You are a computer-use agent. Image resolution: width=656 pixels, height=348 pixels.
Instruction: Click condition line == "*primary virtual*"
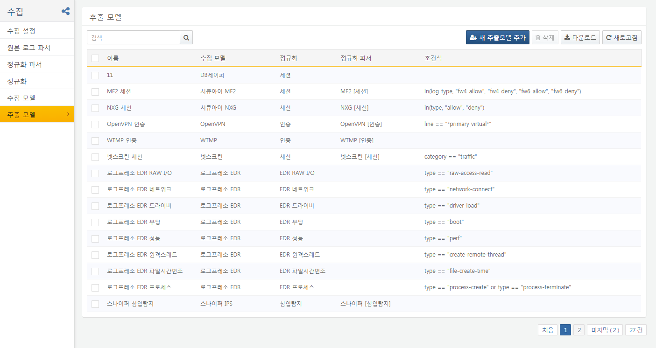[458, 124]
